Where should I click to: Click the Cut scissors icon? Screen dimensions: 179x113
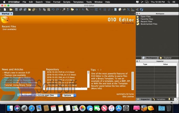click(x=40, y=10)
